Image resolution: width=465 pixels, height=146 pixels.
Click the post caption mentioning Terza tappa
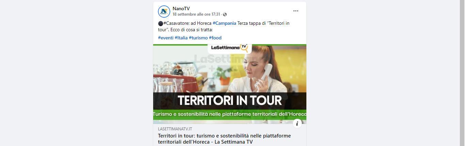[224, 26]
